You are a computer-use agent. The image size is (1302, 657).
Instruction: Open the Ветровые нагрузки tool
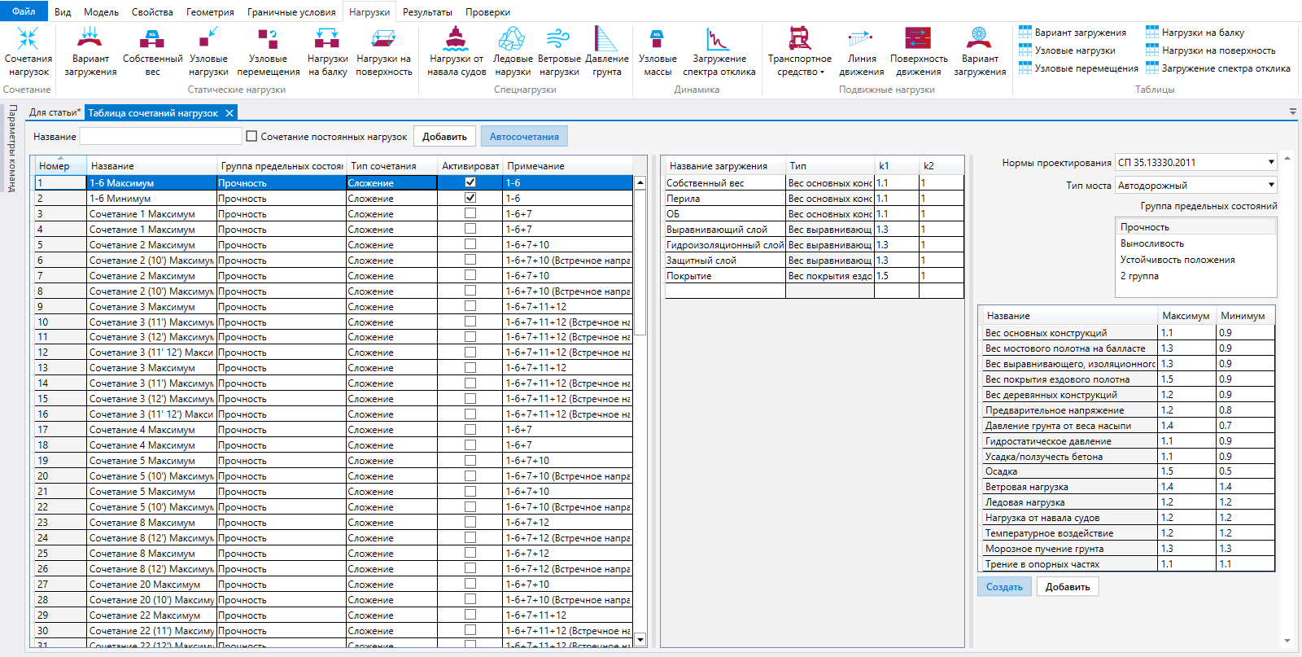pos(559,51)
